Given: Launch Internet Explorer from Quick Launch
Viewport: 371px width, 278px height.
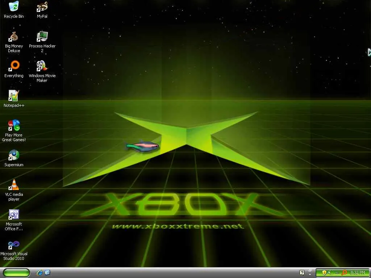Looking at the screenshot, I should coord(39,273).
